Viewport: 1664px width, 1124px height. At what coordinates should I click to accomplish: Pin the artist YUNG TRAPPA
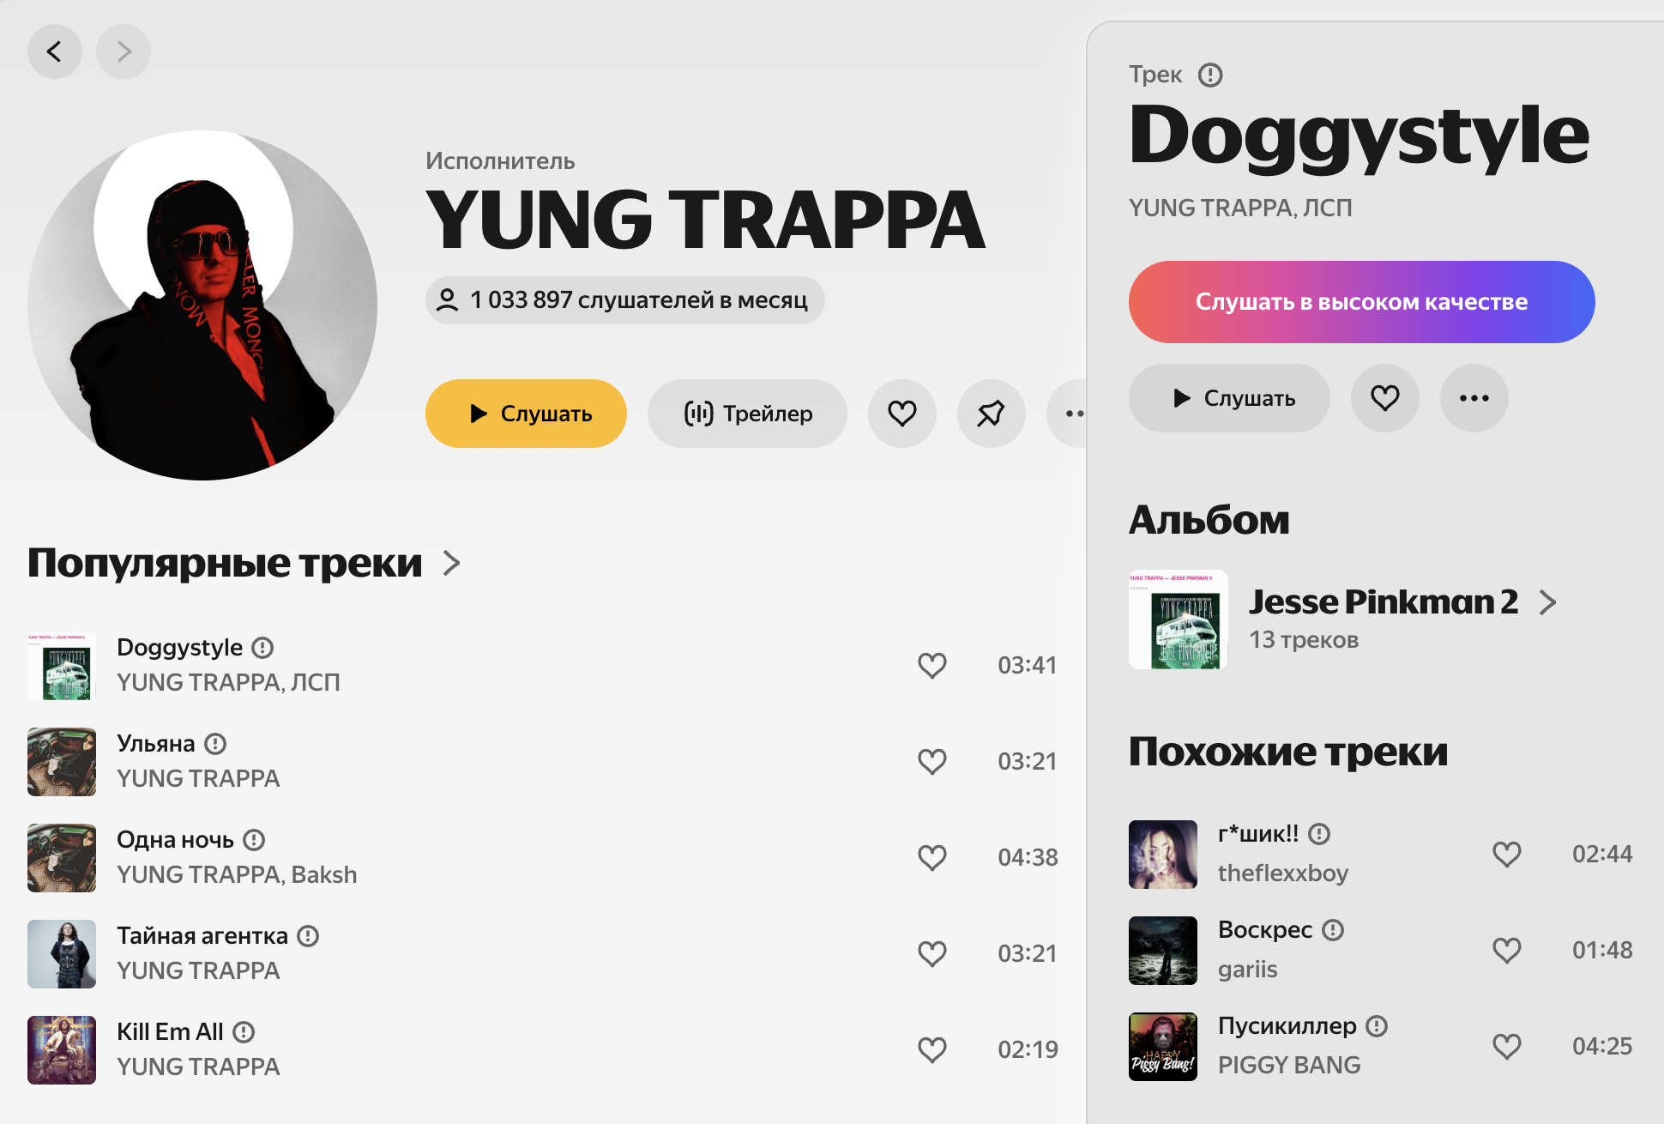[x=991, y=414]
